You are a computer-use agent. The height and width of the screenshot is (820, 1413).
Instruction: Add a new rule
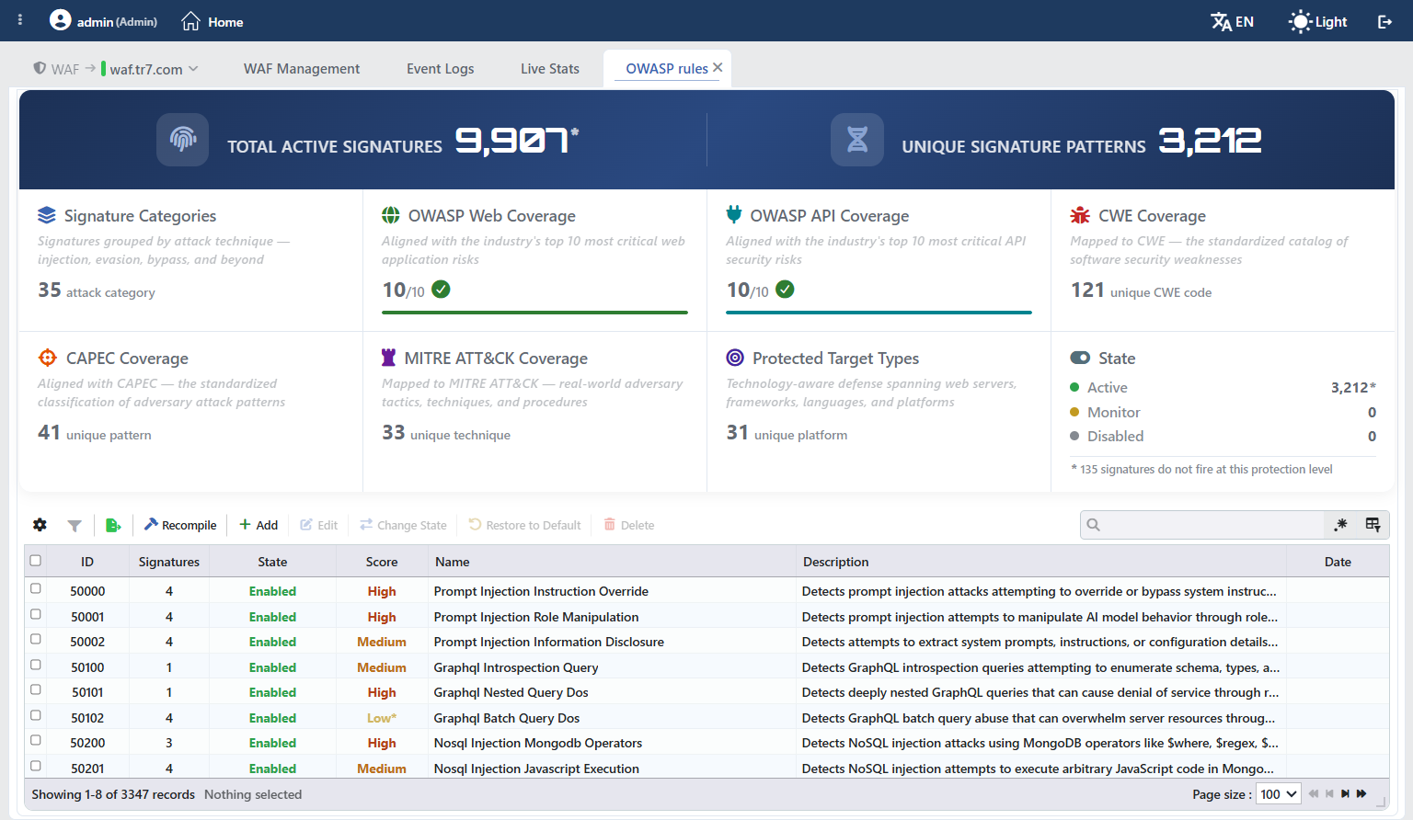click(x=258, y=525)
